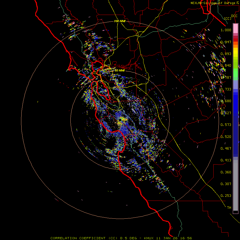
Task: Click the 0.413 legend value
Action: tap(226, 160)
